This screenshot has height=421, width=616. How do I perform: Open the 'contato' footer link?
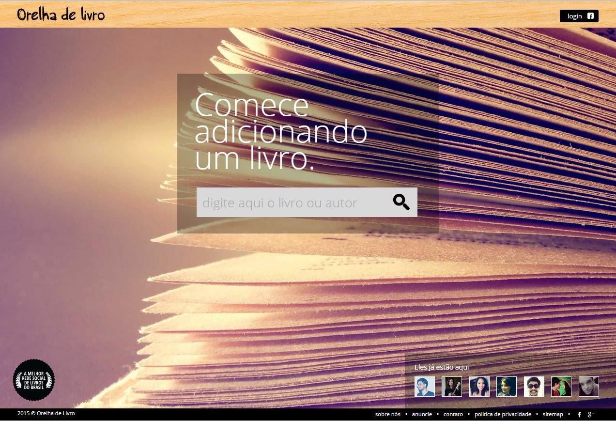click(453, 414)
